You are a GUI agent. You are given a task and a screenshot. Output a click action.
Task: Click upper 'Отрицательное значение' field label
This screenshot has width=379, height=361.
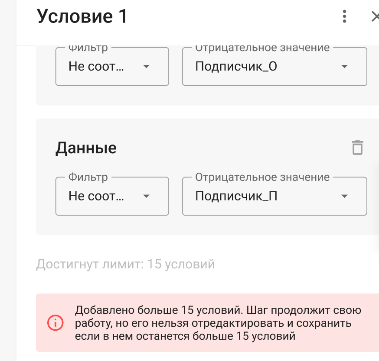point(262,48)
